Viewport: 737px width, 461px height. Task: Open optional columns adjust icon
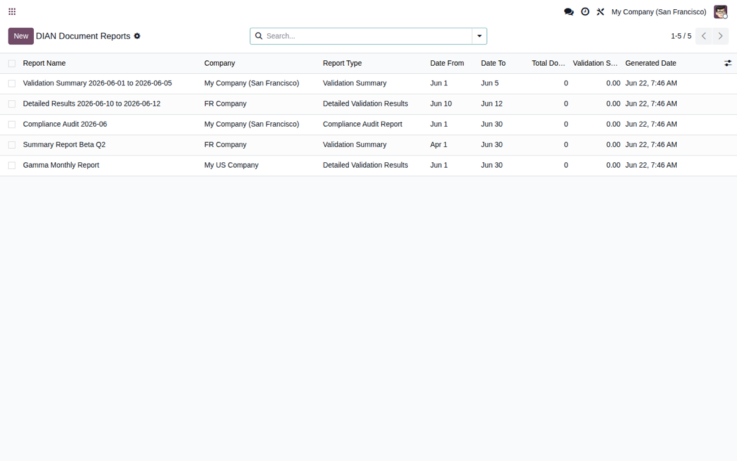[x=728, y=63]
